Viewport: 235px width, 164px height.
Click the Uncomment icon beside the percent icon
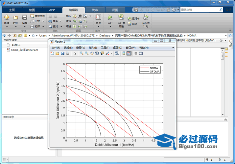pos(80,21)
